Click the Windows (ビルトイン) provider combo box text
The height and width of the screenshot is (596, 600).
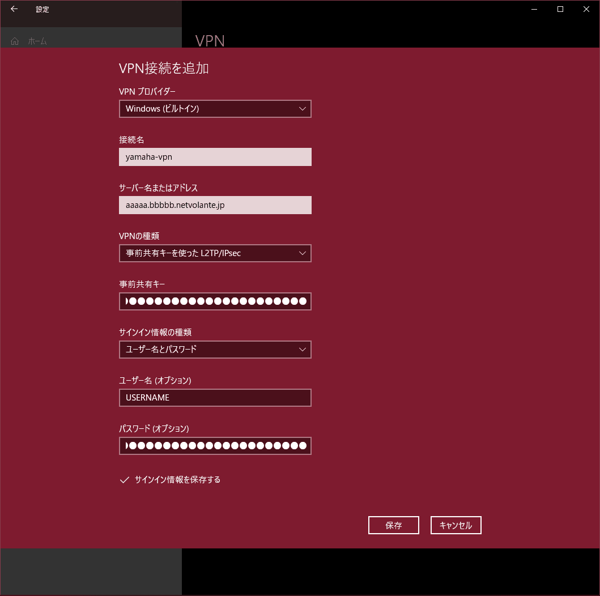pyautogui.click(x=162, y=109)
